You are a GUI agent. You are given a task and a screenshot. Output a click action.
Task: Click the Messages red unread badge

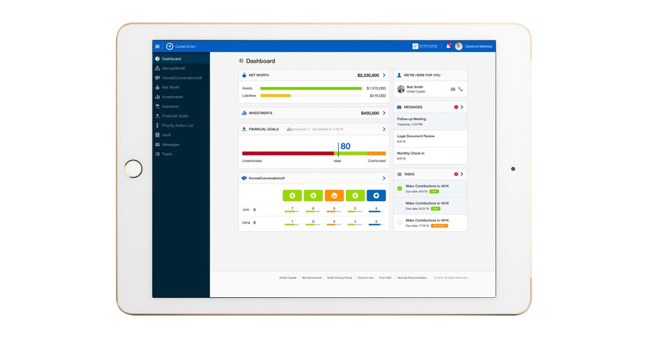[x=456, y=107]
